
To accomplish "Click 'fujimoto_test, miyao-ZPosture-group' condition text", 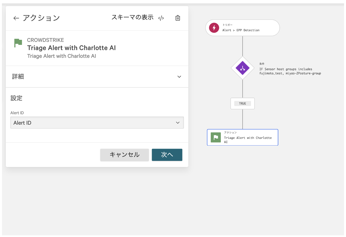I will coord(290,74).
